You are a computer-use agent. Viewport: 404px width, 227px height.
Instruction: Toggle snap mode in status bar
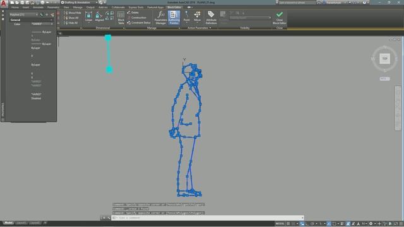coord(293,224)
